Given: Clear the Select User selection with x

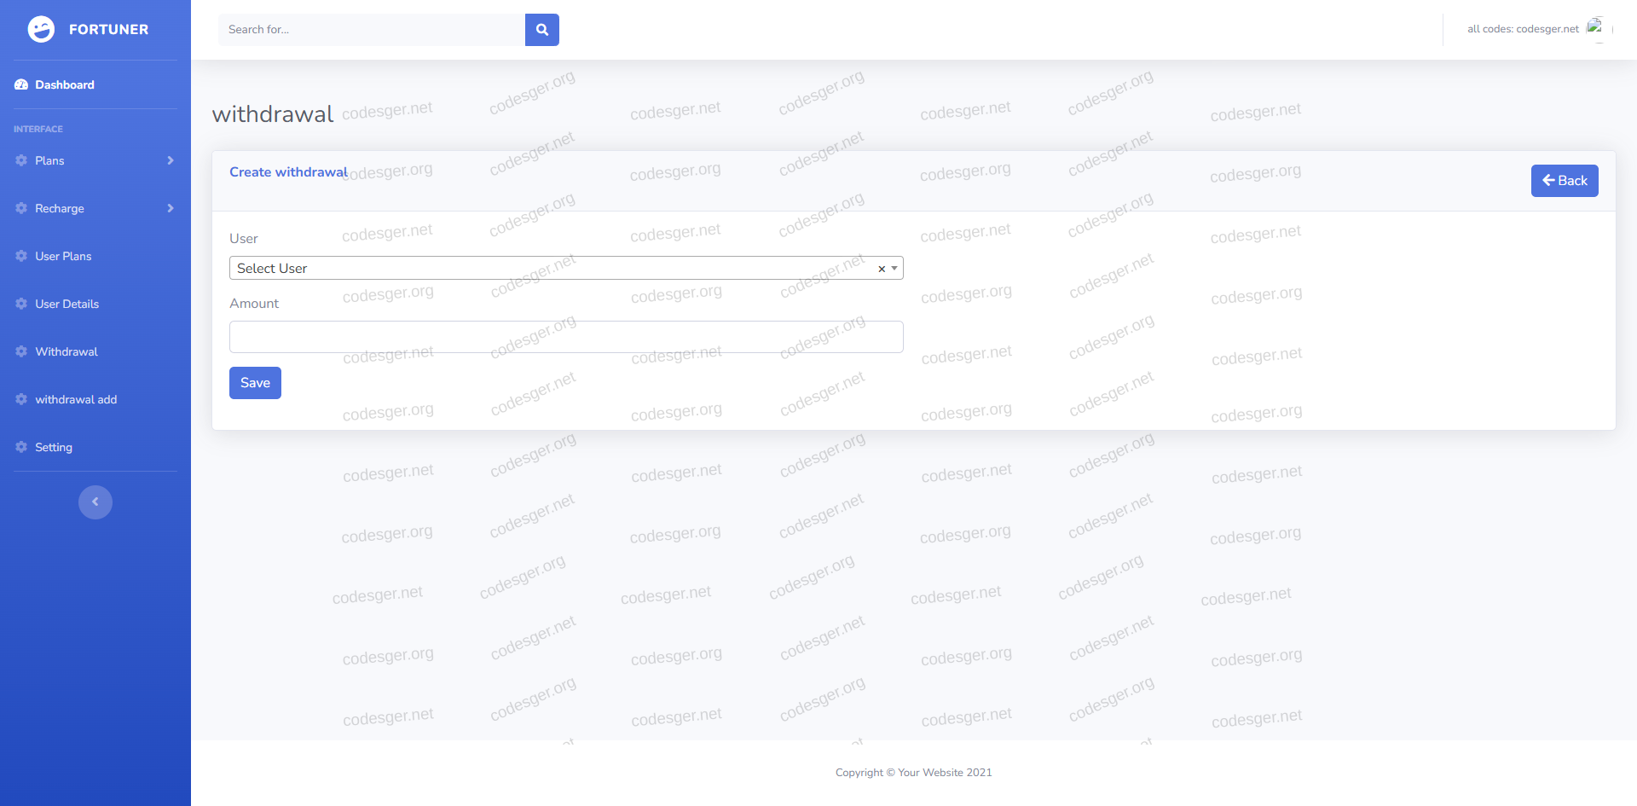Looking at the screenshot, I should click(x=882, y=269).
